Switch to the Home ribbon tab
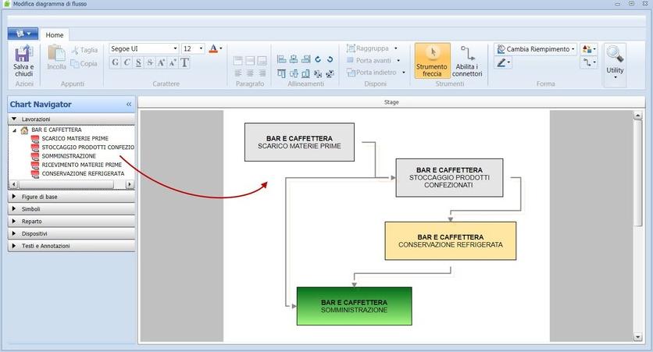The image size is (653, 352). (x=55, y=35)
